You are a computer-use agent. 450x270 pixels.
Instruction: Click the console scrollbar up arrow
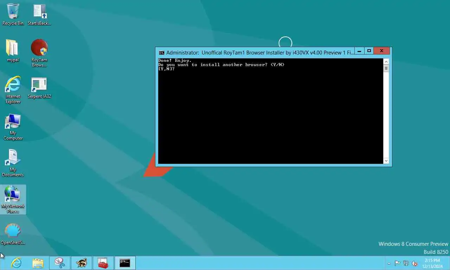[x=386, y=62]
